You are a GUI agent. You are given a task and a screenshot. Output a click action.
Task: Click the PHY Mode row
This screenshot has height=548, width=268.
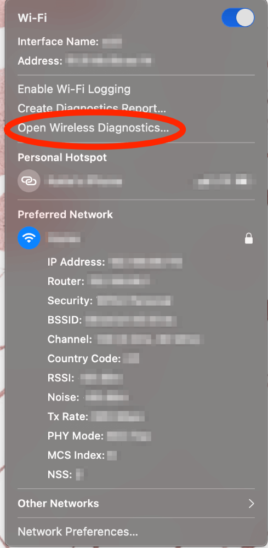(99, 436)
